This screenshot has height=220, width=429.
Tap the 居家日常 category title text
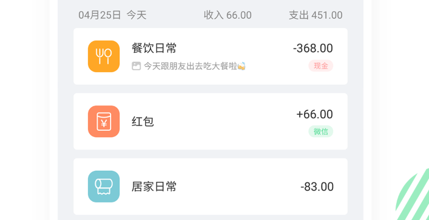coord(154,187)
